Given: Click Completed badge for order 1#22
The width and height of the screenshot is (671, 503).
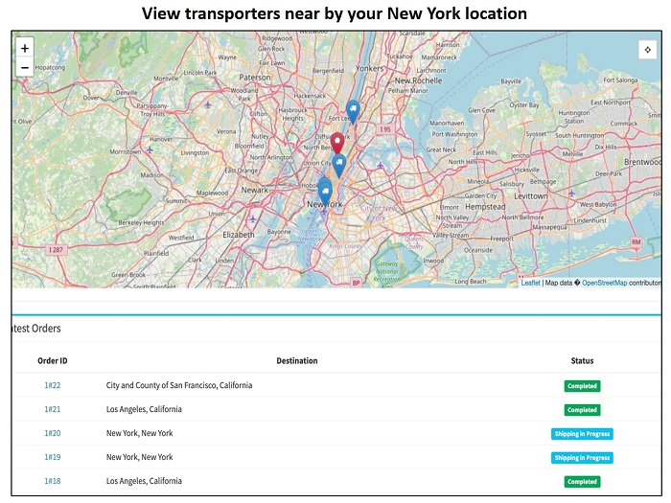Looking at the screenshot, I should pyautogui.click(x=582, y=386).
